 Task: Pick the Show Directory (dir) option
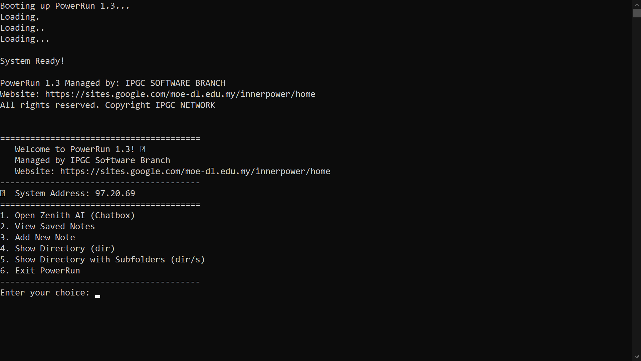57,249
